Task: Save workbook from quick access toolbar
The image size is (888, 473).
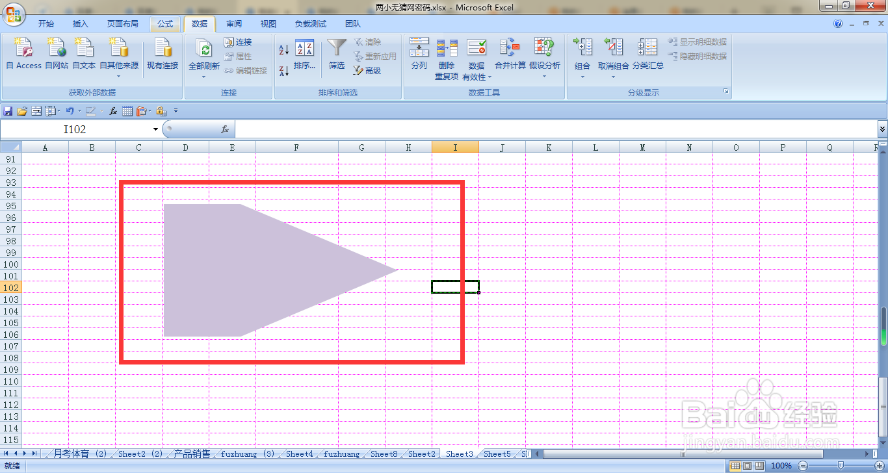Action: tap(8, 111)
